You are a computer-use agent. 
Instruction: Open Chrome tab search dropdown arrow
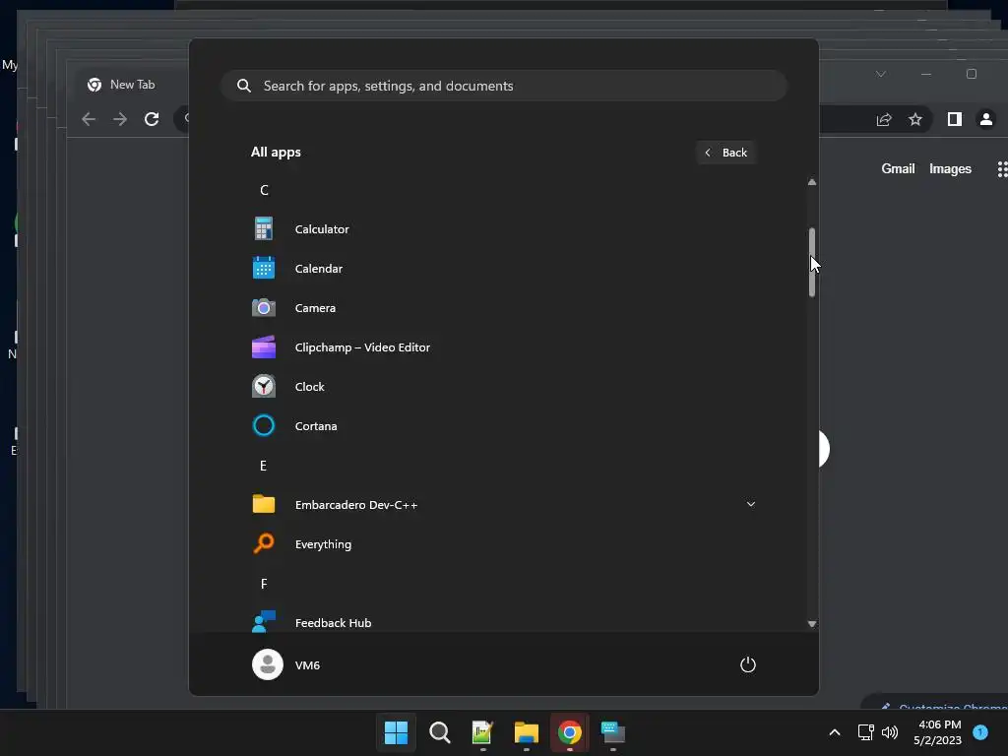pyautogui.click(x=881, y=74)
